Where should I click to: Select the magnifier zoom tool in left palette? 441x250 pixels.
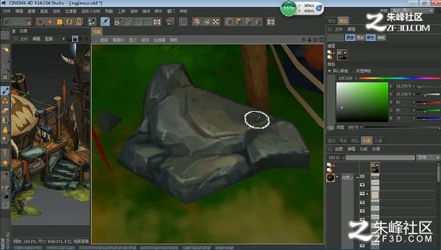pos(5,140)
